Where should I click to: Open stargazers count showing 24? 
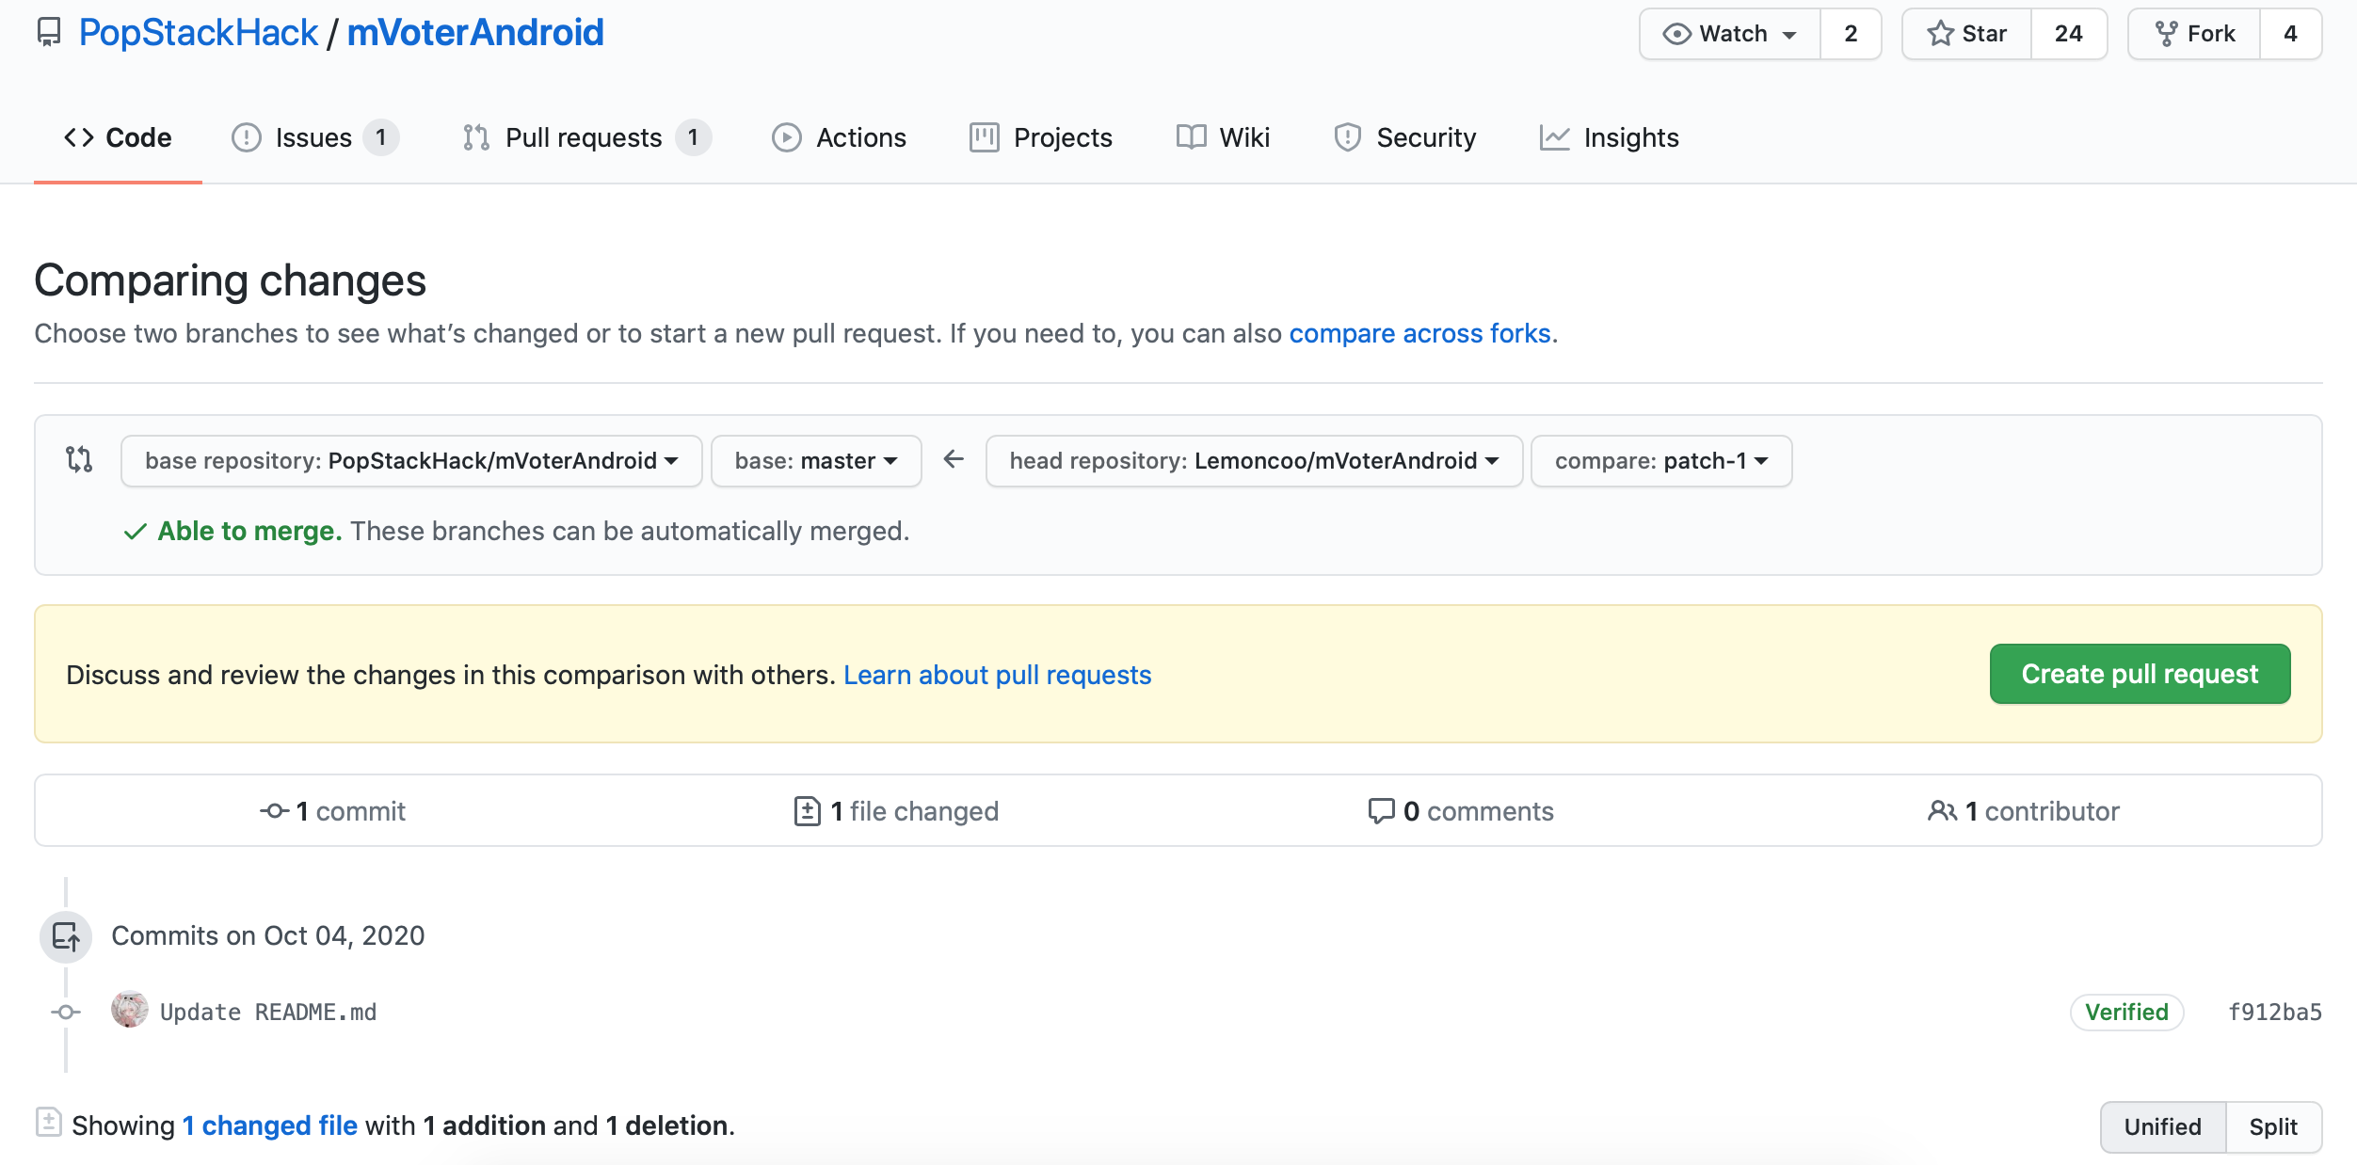point(2068,34)
